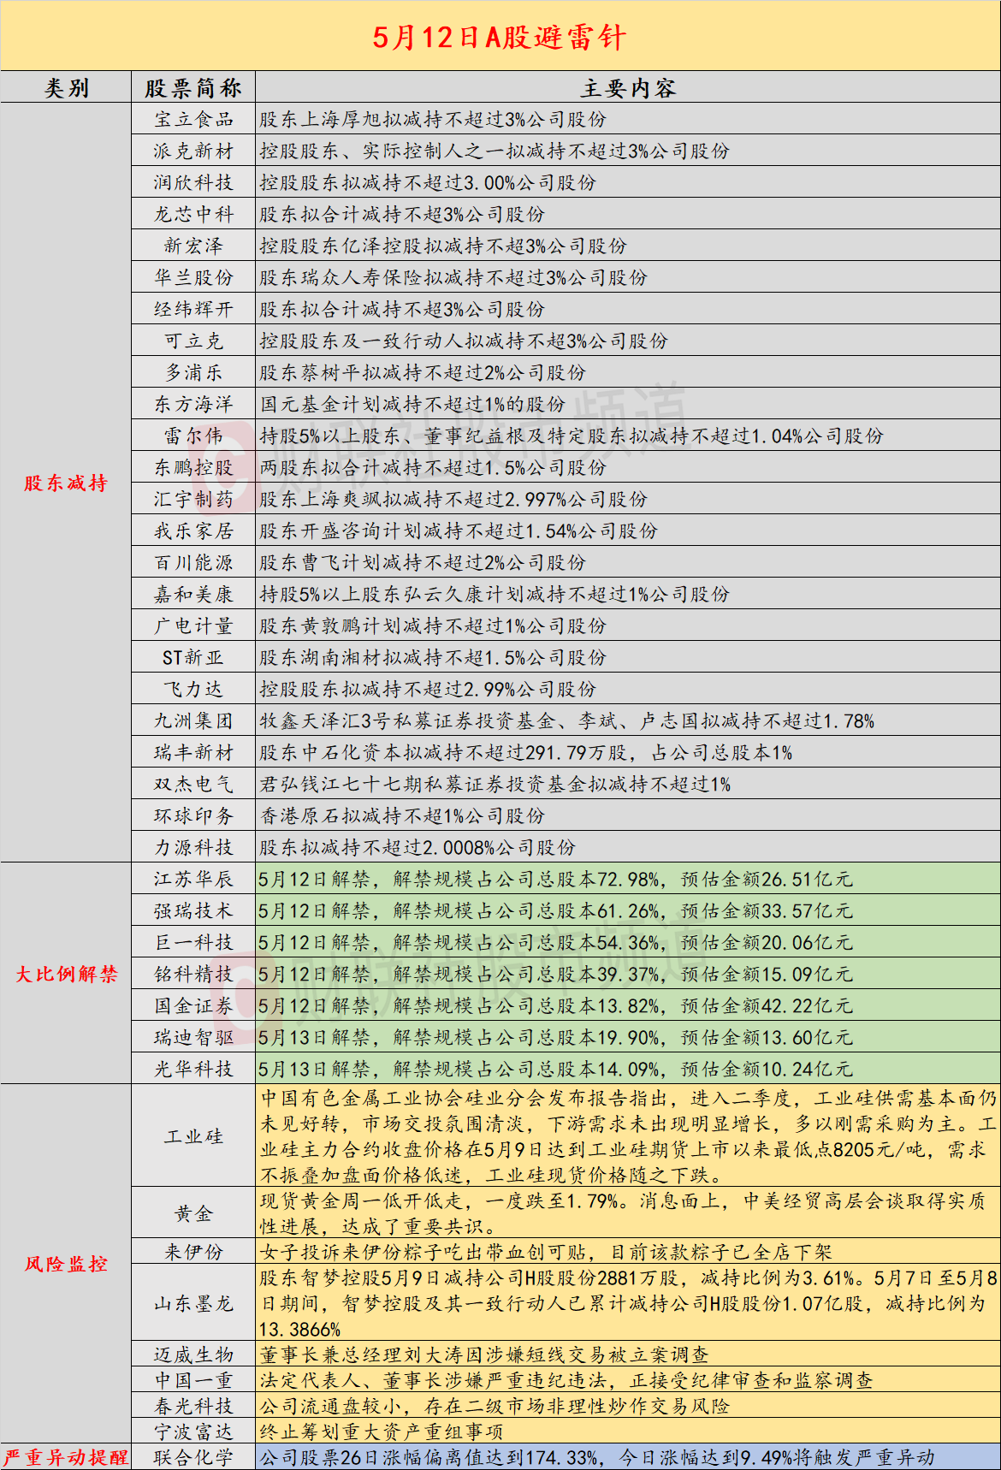Select stock name 瑞迪智驱

point(193,1037)
